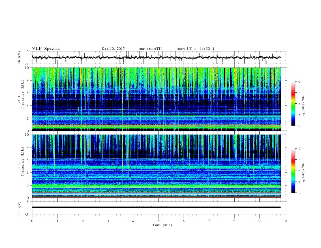Click the time axis tick label '5'
321x248 pixels.
pos(158,221)
